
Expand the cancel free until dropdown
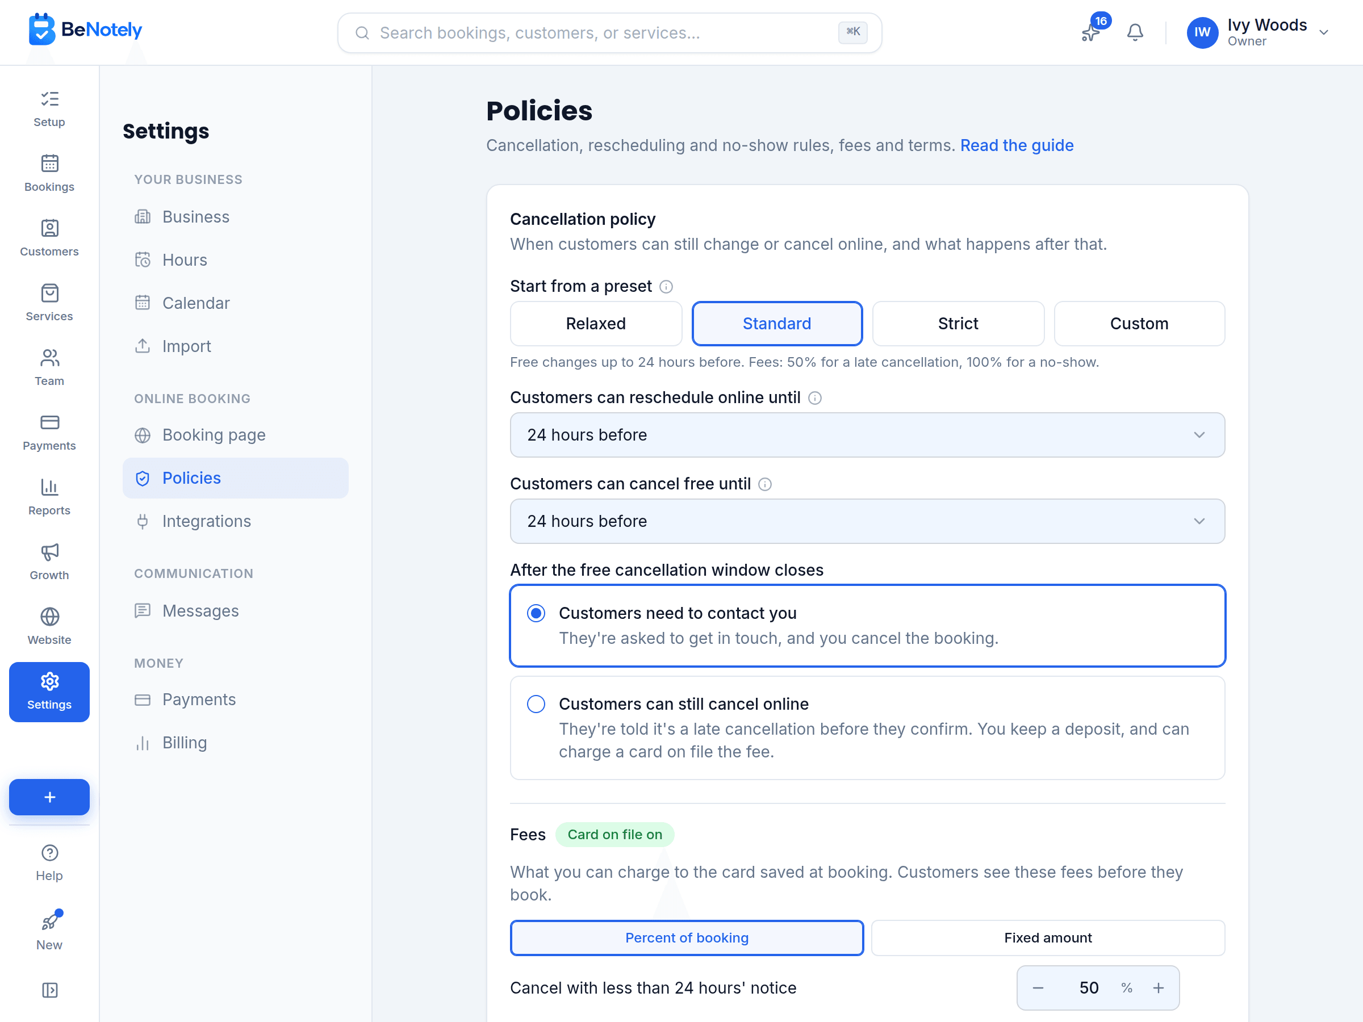point(868,521)
